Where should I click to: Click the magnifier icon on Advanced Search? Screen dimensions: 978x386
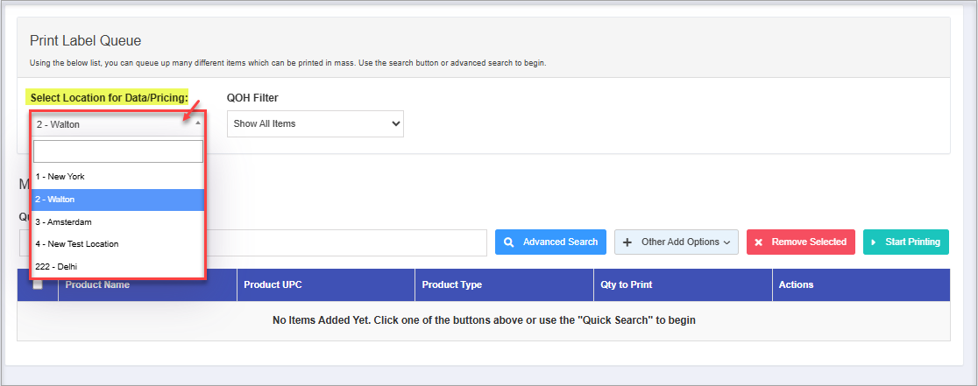(508, 242)
